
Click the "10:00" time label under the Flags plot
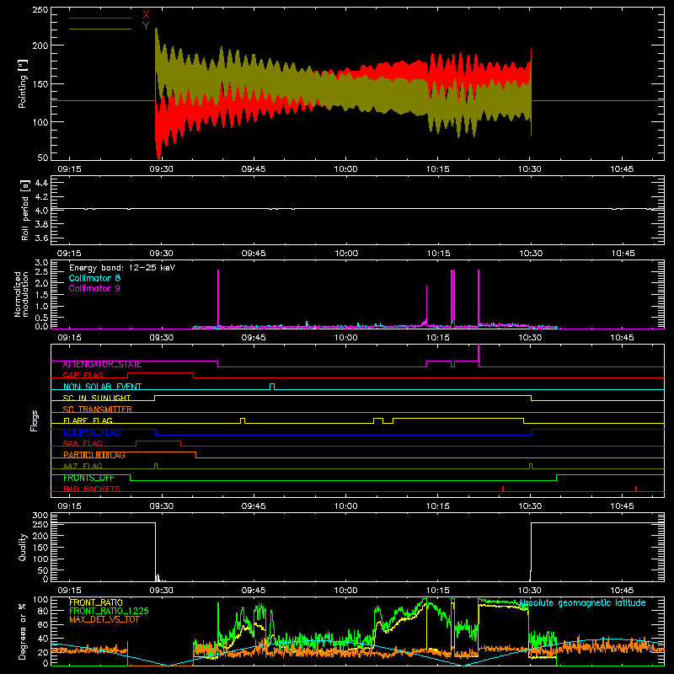[x=345, y=506]
